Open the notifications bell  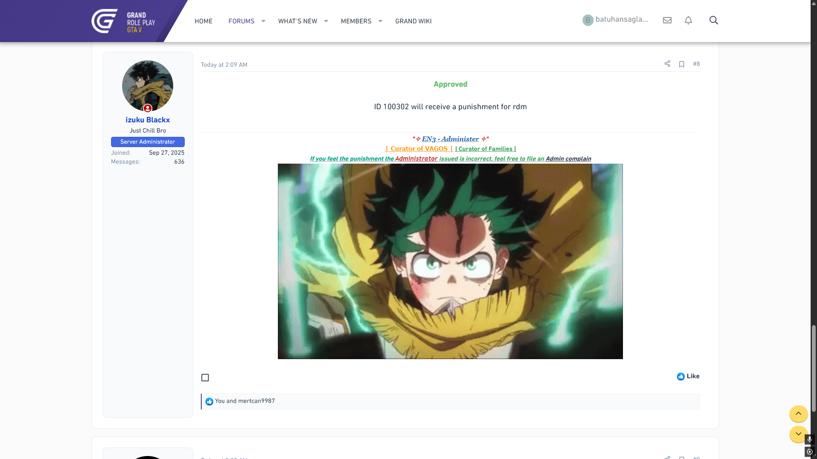pos(688,20)
